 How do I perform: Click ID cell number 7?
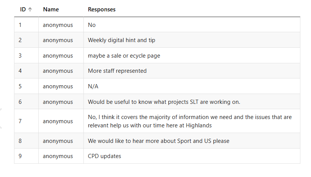tap(20, 121)
